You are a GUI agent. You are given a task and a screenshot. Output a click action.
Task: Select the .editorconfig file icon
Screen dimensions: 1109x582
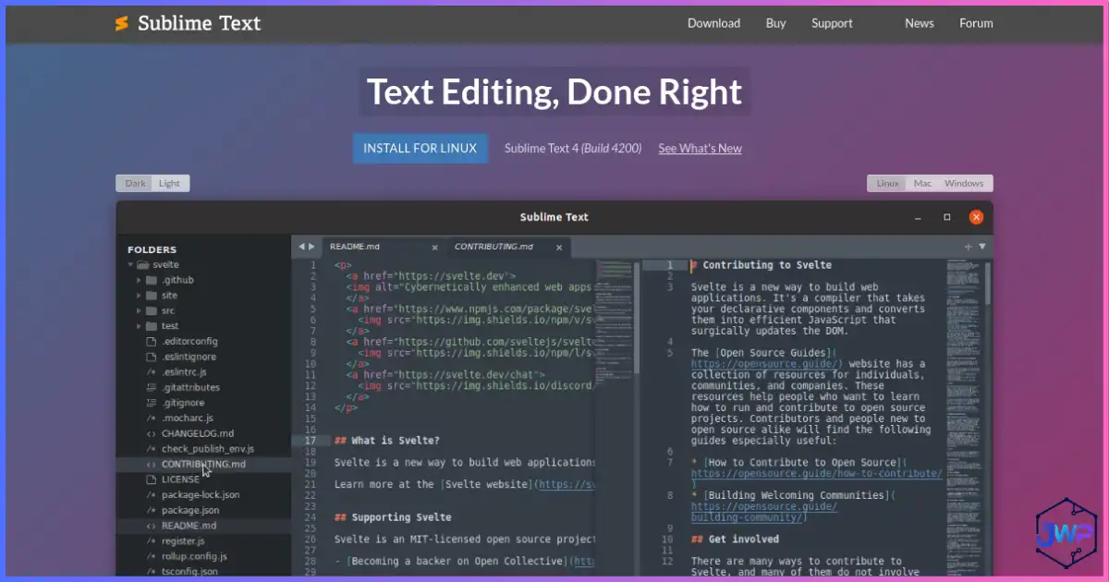(152, 341)
